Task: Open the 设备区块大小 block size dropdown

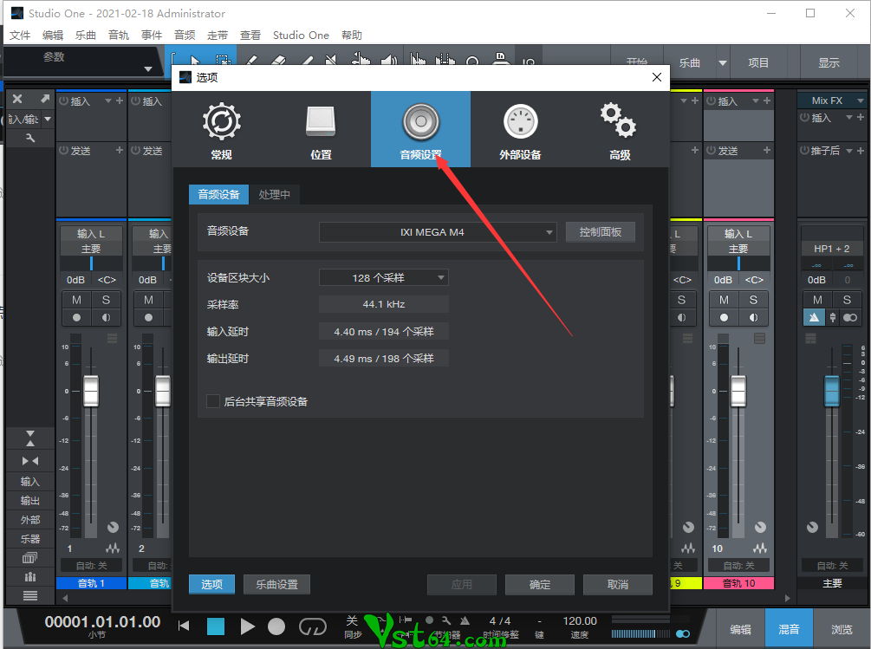Action: (383, 277)
